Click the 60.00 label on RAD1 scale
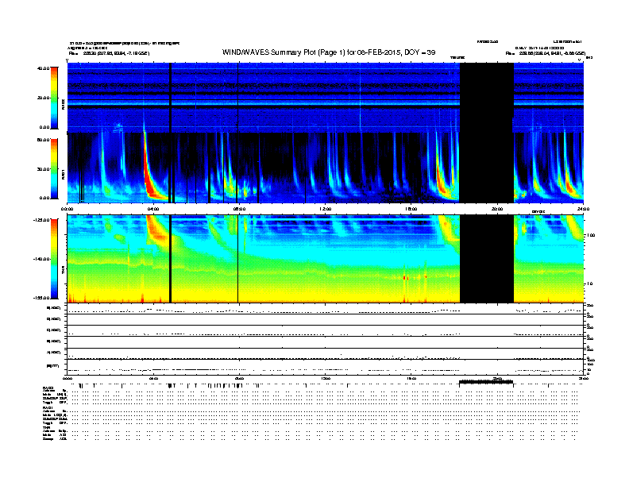This screenshot has width=629, height=486. click(x=43, y=140)
